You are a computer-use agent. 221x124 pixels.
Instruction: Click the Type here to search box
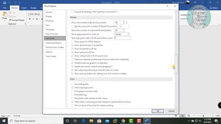pyautogui.click(x=36, y=121)
